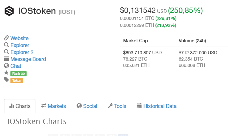Viewport: 228px width, 136px height.
Task: Open the Message Board link
Action: point(28,59)
